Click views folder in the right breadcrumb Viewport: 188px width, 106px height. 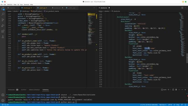100,11
